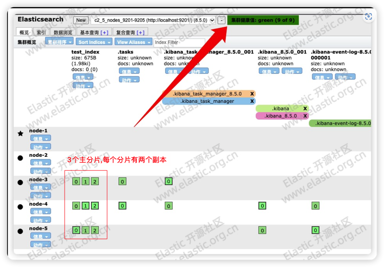
Task: Open .tasks index 动作 dropdown
Action: 129,80
